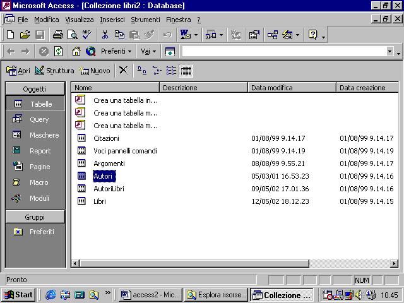Click the Paste clipboard icon
This screenshot has width=404, height=303.
coord(134,35)
